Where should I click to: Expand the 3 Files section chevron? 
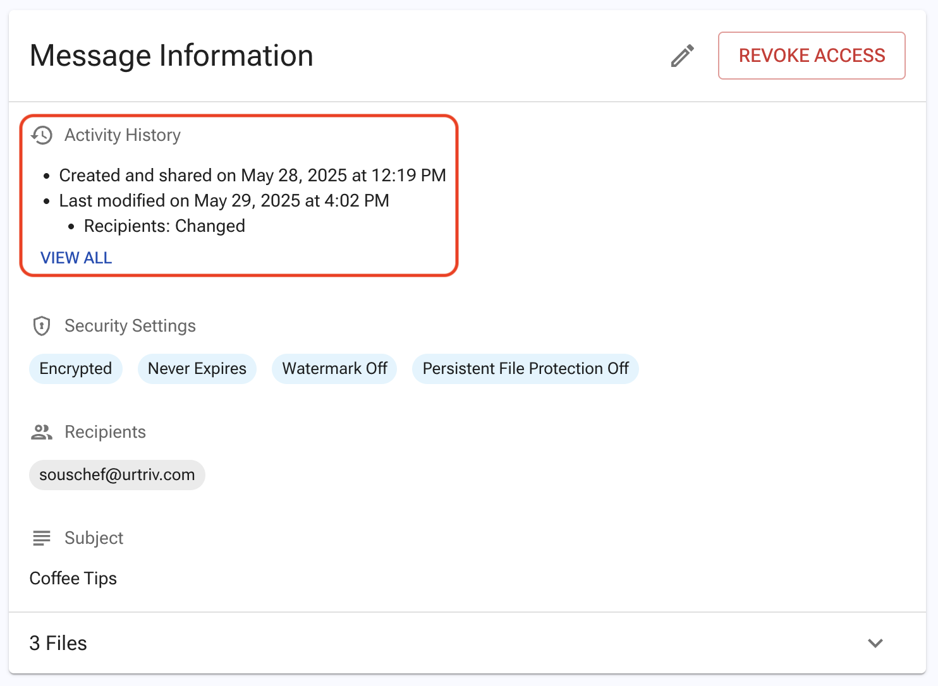pos(875,643)
